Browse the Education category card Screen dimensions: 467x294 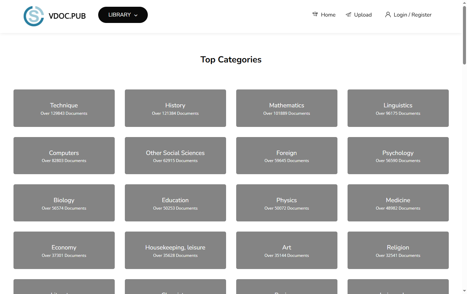[x=175, y=203]
